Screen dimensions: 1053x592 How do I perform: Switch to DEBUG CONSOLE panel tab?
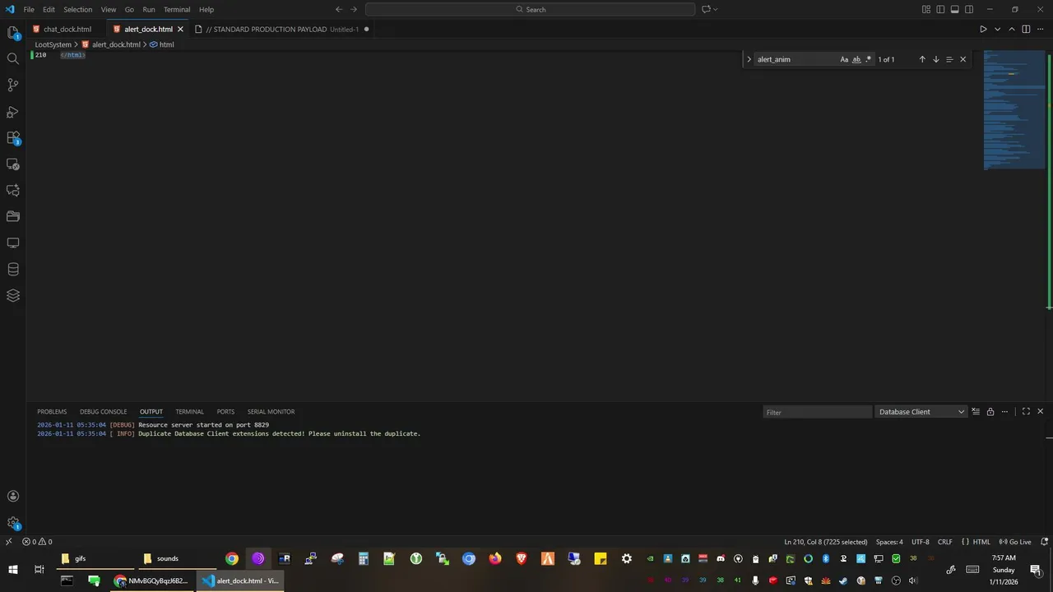[103, 412]
